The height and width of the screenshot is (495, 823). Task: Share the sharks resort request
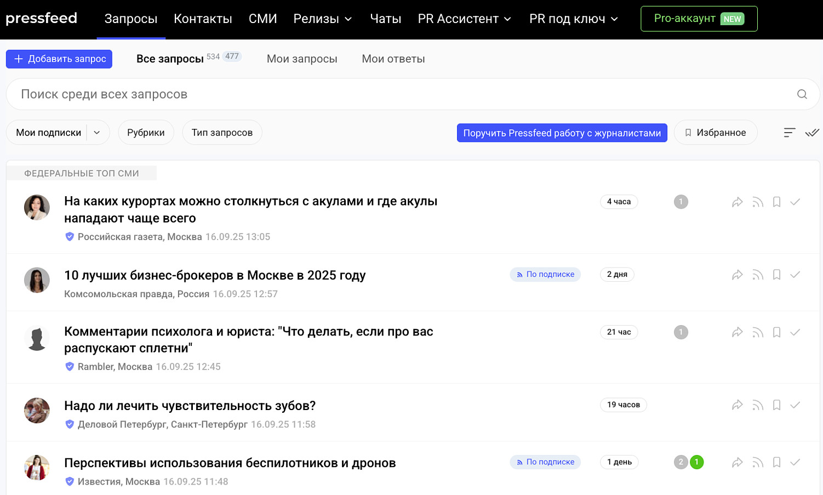click(x=738, y=202)
